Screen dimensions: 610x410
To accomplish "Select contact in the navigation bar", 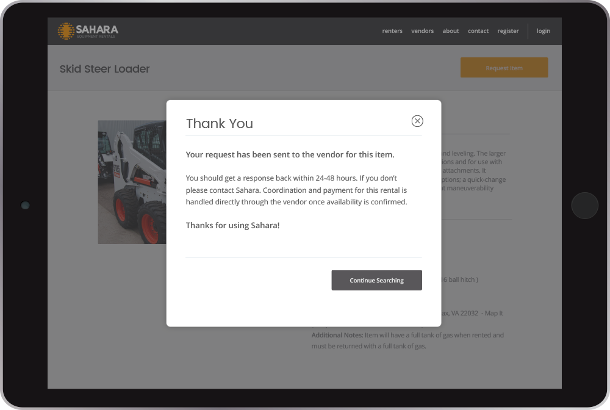I will 478,31.
